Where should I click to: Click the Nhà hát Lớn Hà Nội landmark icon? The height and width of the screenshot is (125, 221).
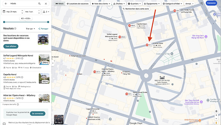(162, 78)
